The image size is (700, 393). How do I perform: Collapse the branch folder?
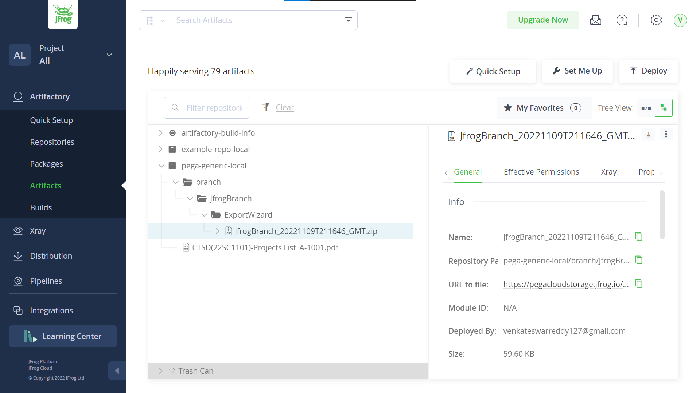click(176, 182)
